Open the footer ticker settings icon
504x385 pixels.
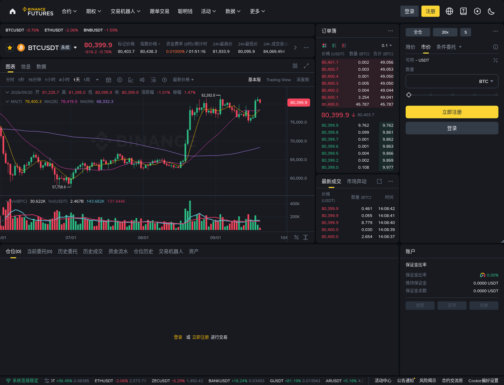click(47, 381)
